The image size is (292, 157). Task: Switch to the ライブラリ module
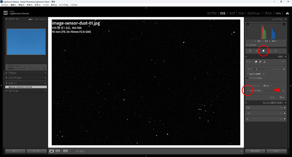coord(212,13)
